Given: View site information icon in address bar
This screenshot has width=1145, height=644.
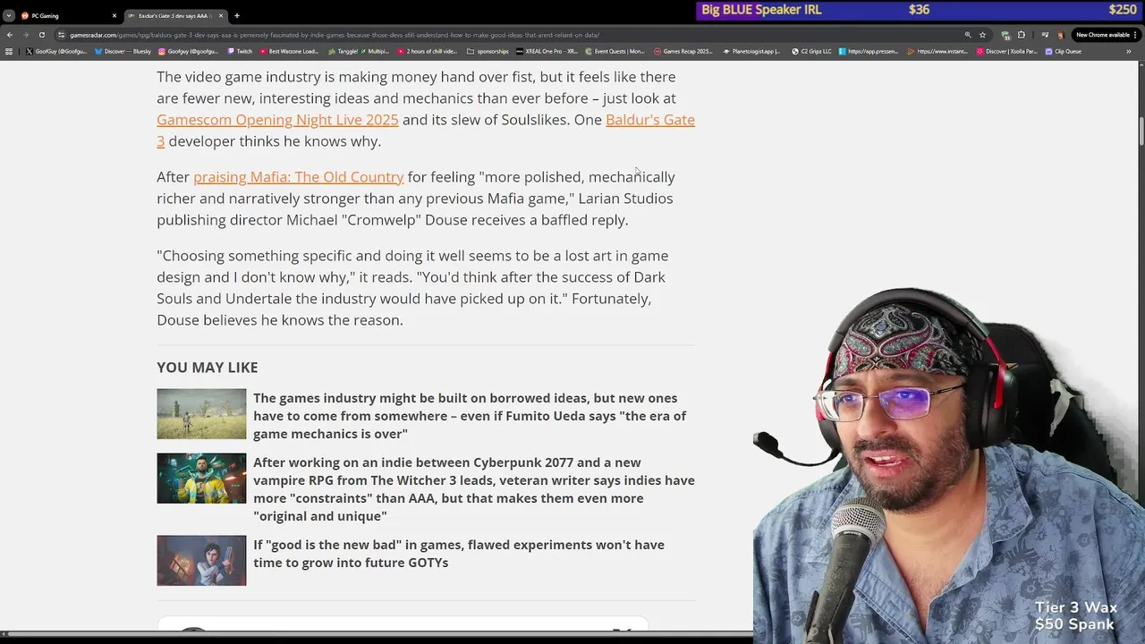Looking at the screenshot, I should pos(61,35).
